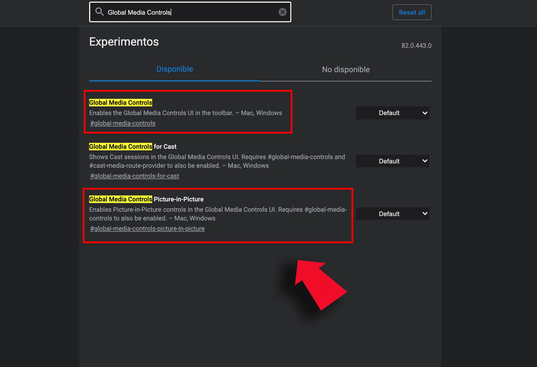Click the Global Media Controls Picture-in-Picture title
537x367 pixels.
146,199
